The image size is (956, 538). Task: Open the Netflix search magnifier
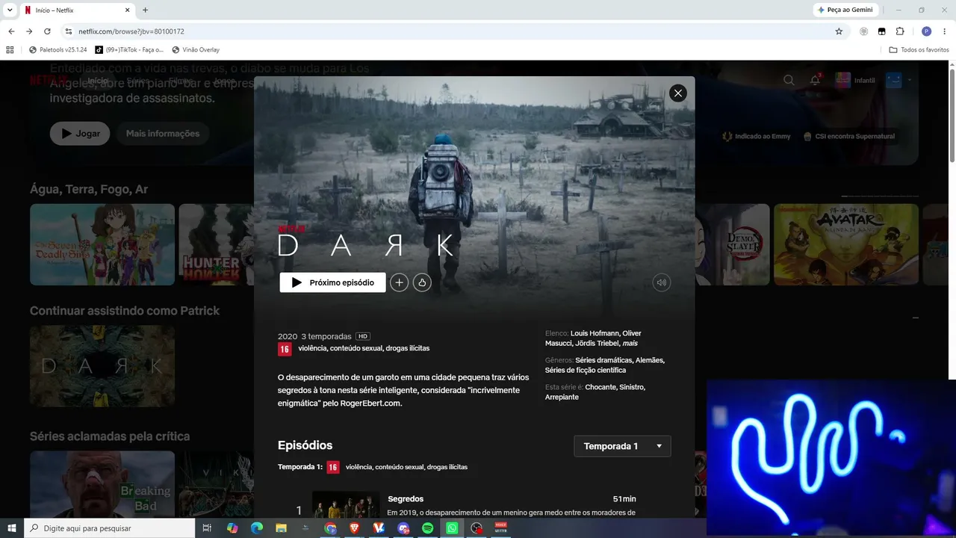point(789,80)
